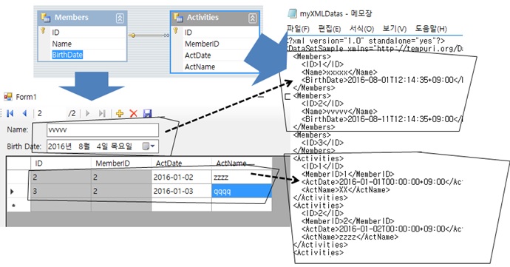Viewport: 510px width, 267px height.
Task: Collapse the Activities table box
Action: [x=252, y=18]
